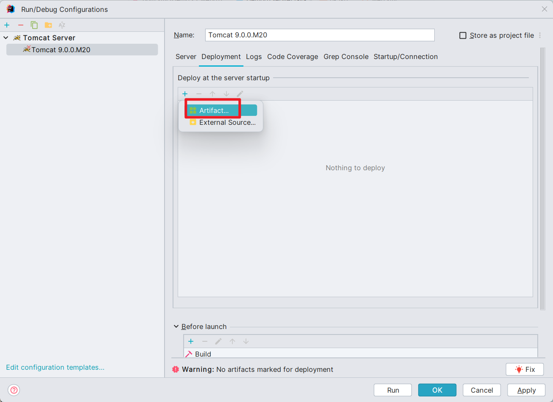The height and width of the screenshot is (402, 553).
Task: Select Tomcat 9.0.0.M20 configuration in tree
Action: (82, 50)
